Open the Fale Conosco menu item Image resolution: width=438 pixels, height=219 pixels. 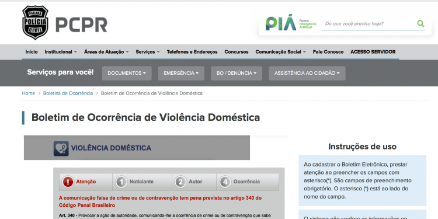(x=328, y=51)
